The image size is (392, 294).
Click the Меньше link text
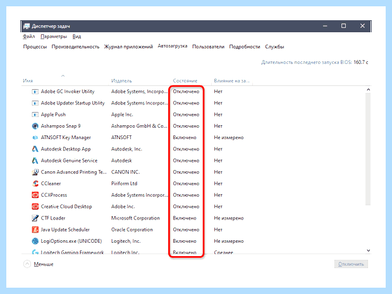tap(44, 264)
